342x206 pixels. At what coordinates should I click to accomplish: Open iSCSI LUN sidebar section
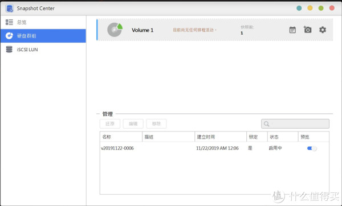pos(43,50)
